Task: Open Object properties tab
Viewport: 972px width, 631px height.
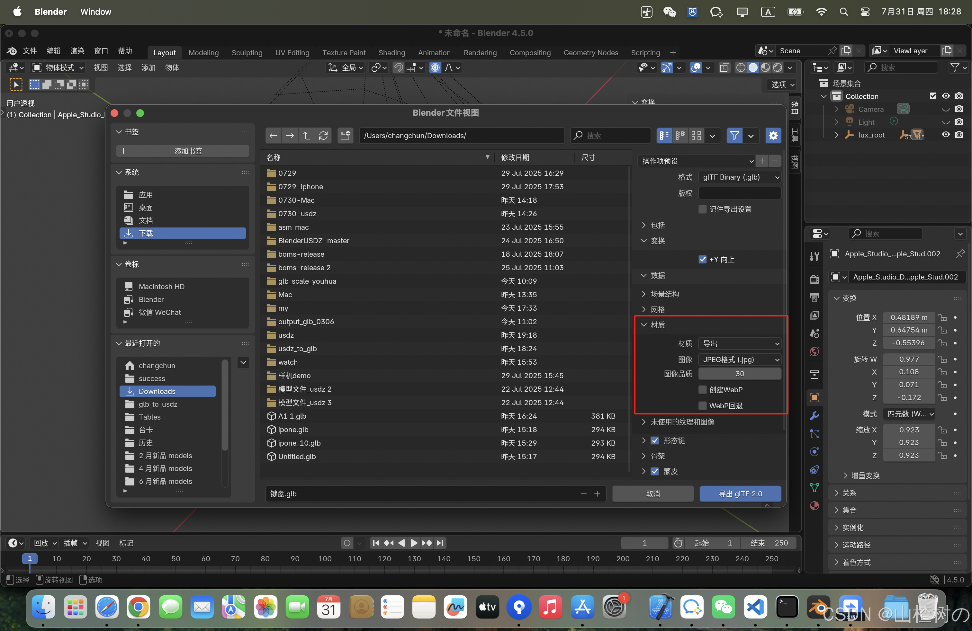Action: tap(815, 397)
